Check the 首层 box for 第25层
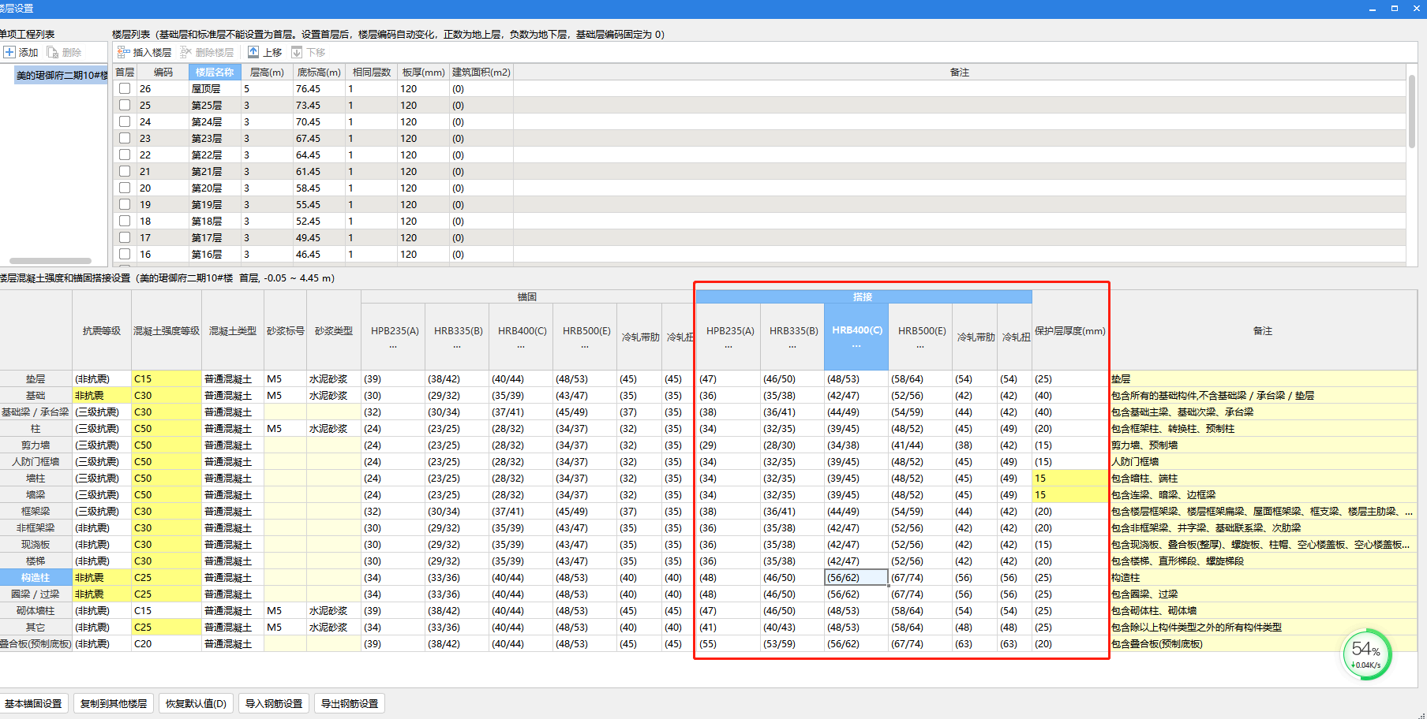The image size is (1427, 719). coord(125,105)
